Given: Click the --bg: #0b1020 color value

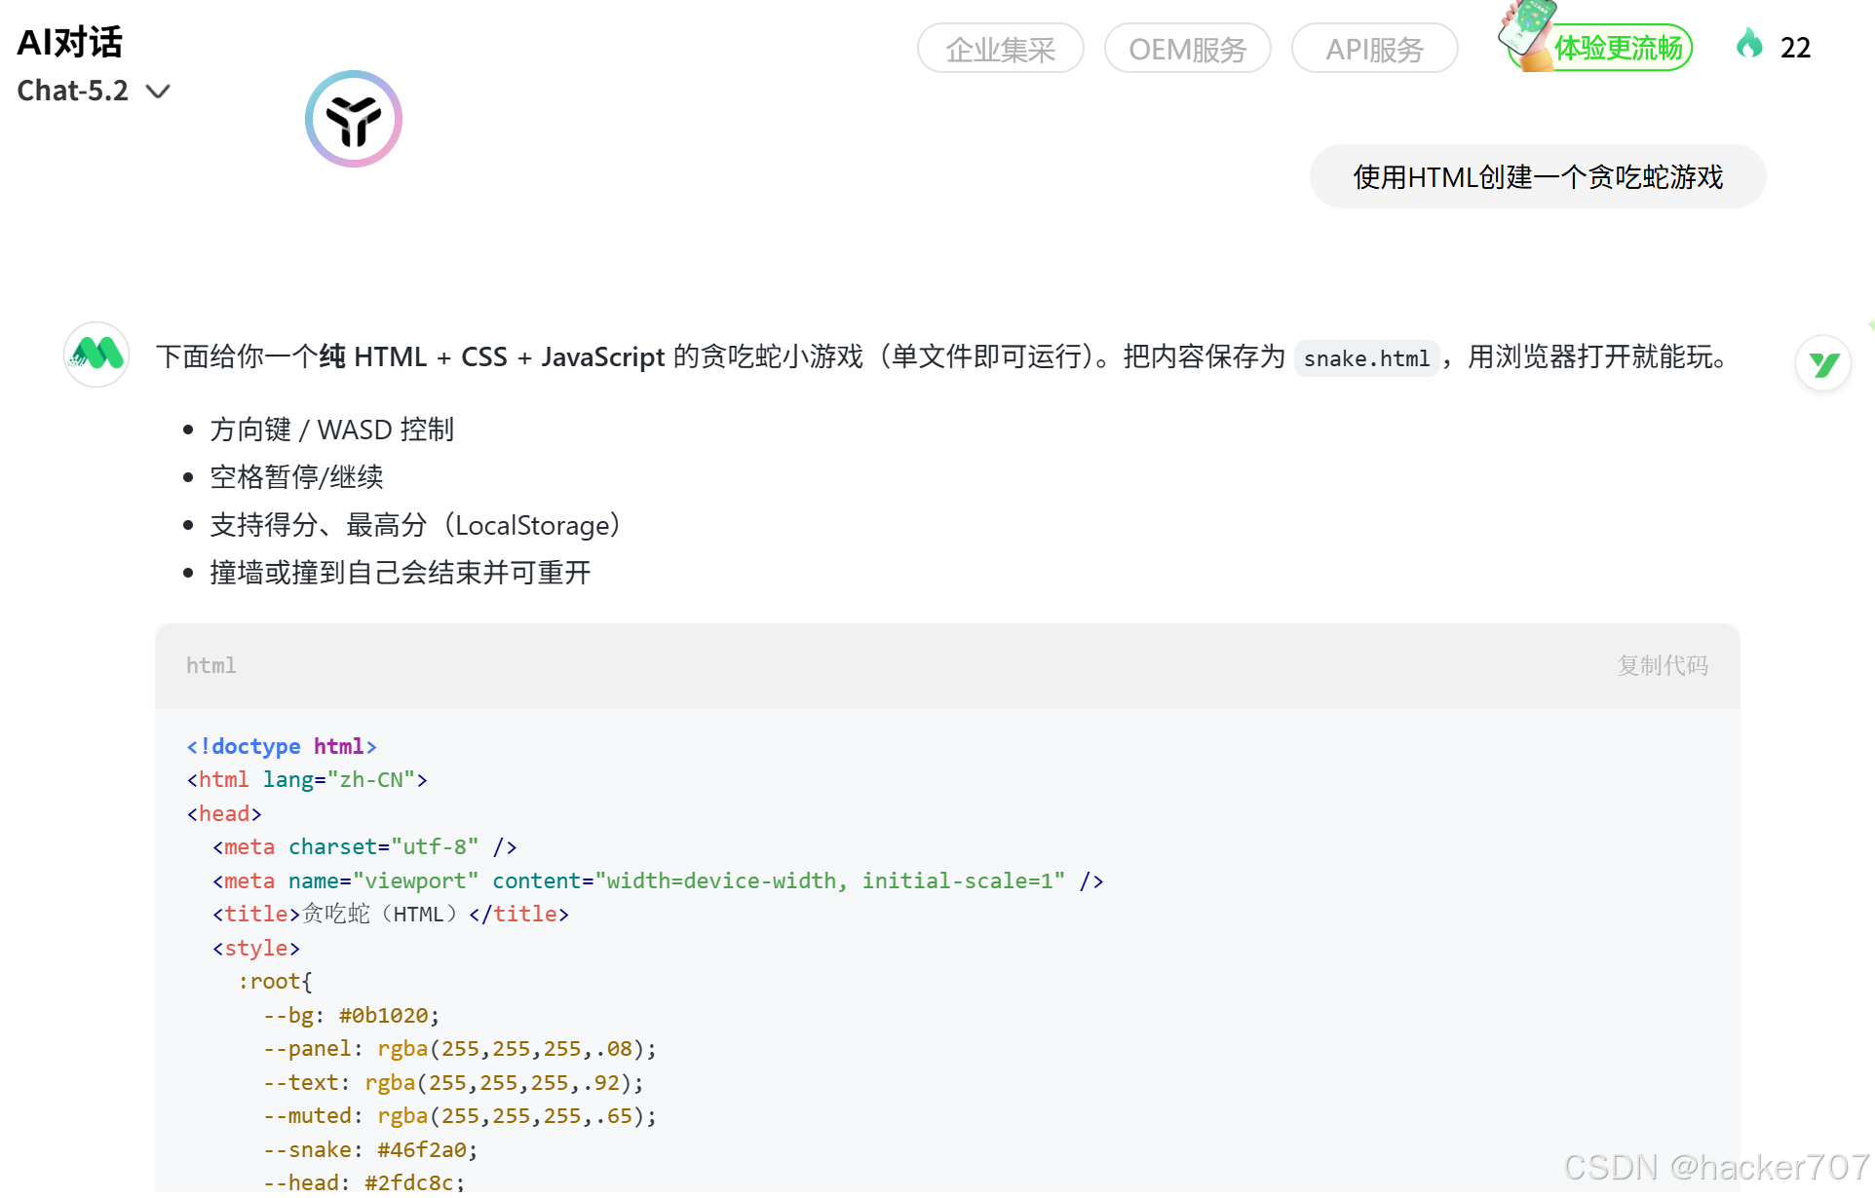Looking at the screenshot, I should click(x=383, y=1016).
